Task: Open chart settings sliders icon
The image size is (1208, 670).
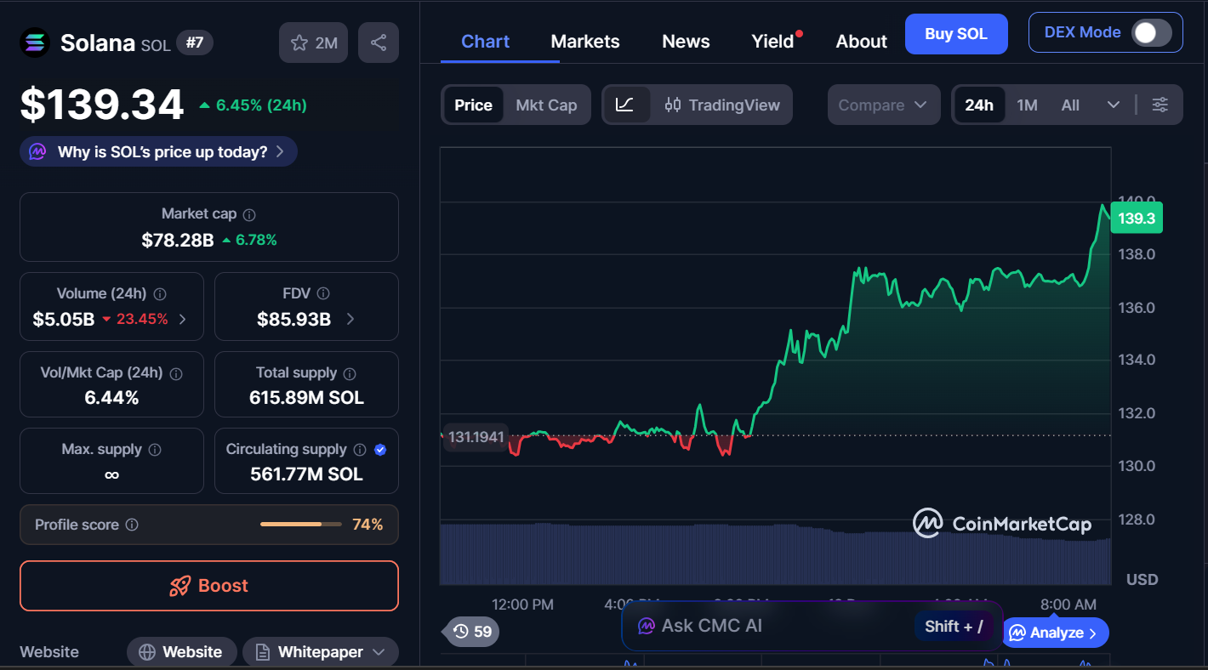Action: 1160,105
